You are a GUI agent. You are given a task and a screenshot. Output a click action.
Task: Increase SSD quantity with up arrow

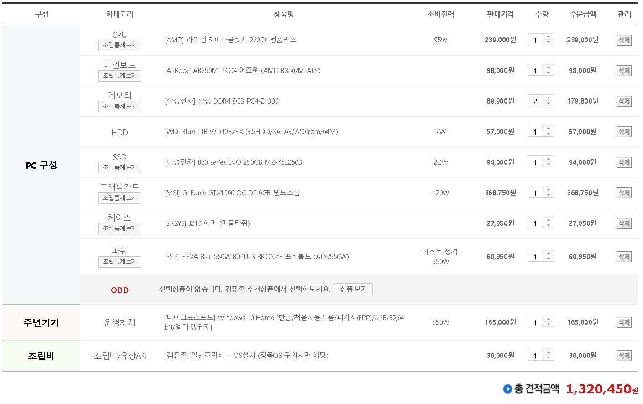pyautogui.click(x=549, y=159)
